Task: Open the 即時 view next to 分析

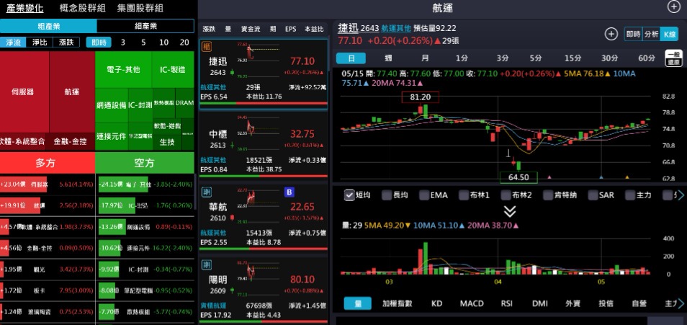Action: [633, 34]
